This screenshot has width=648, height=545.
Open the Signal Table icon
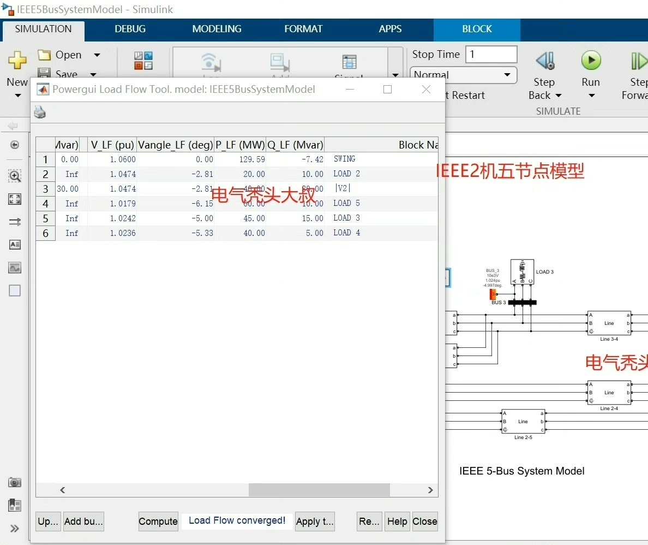[349, 62]
